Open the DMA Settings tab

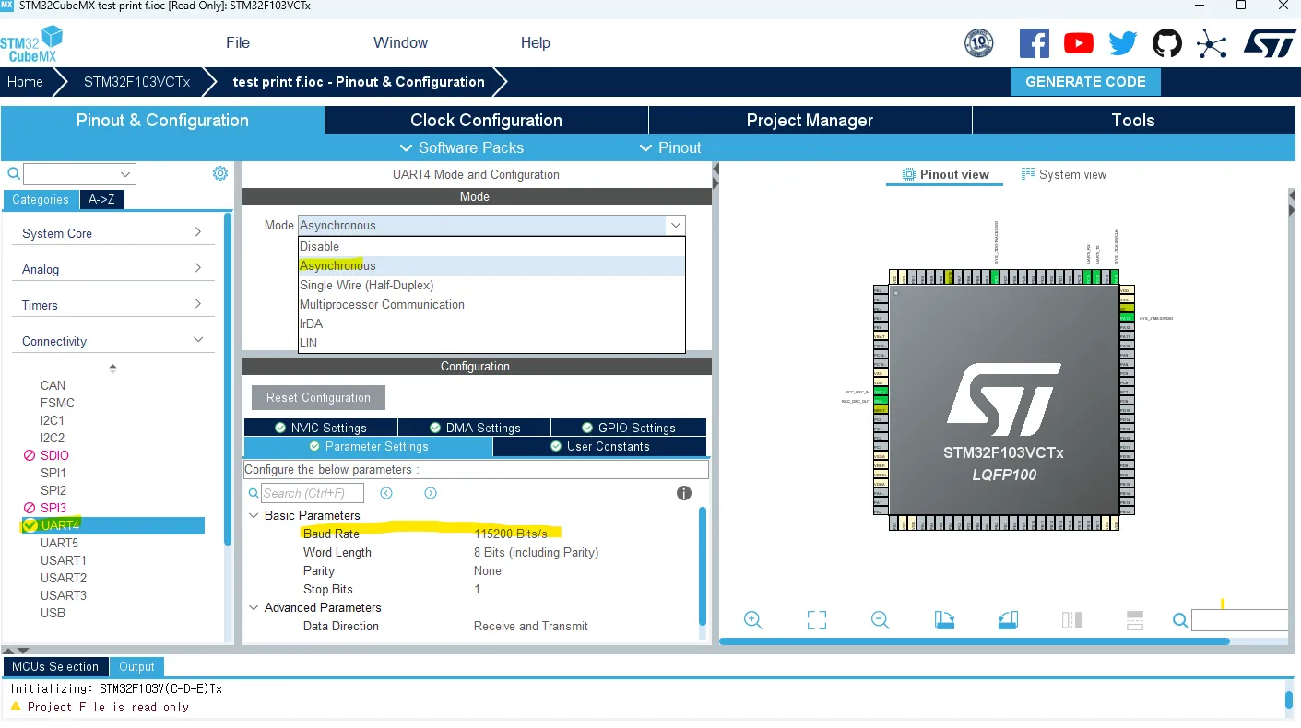(x=475, y=428)
